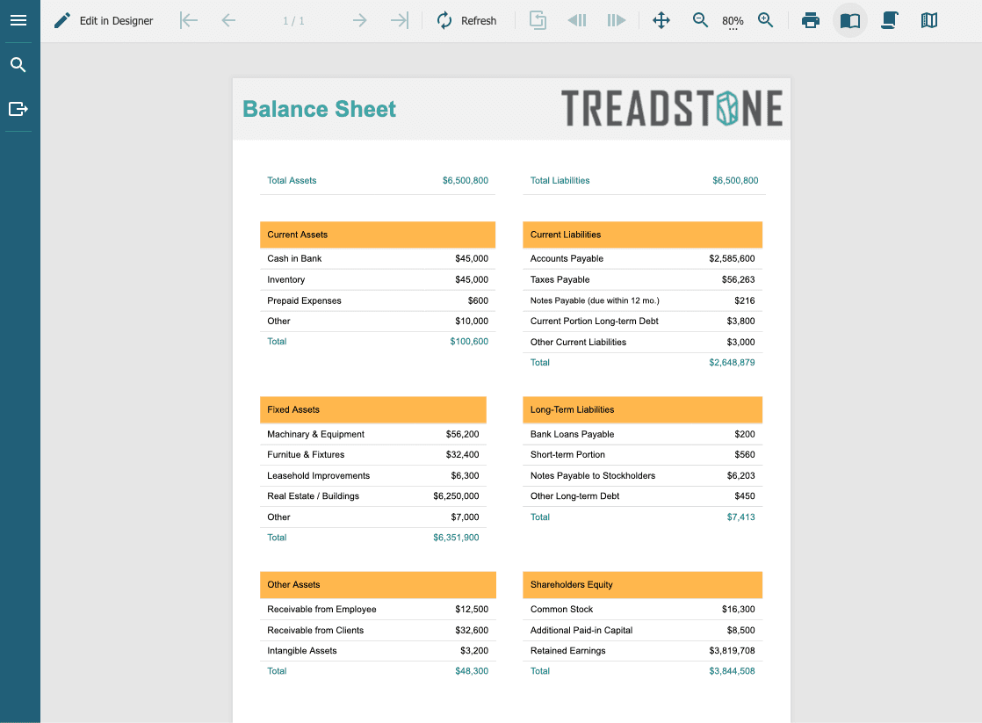This screenshot has width=982, height=723.
Task: Go to the next page
Action: (x=359, y=21)
